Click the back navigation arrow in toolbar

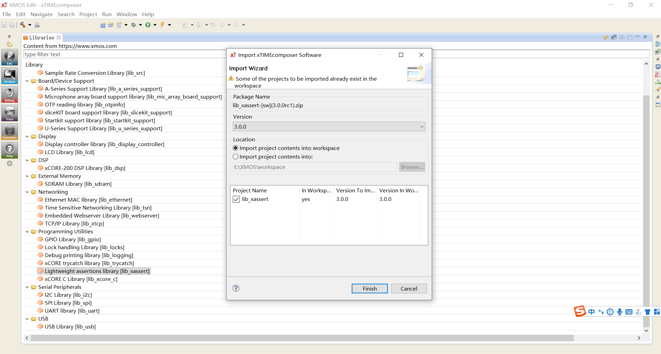[x=222, y=25]
